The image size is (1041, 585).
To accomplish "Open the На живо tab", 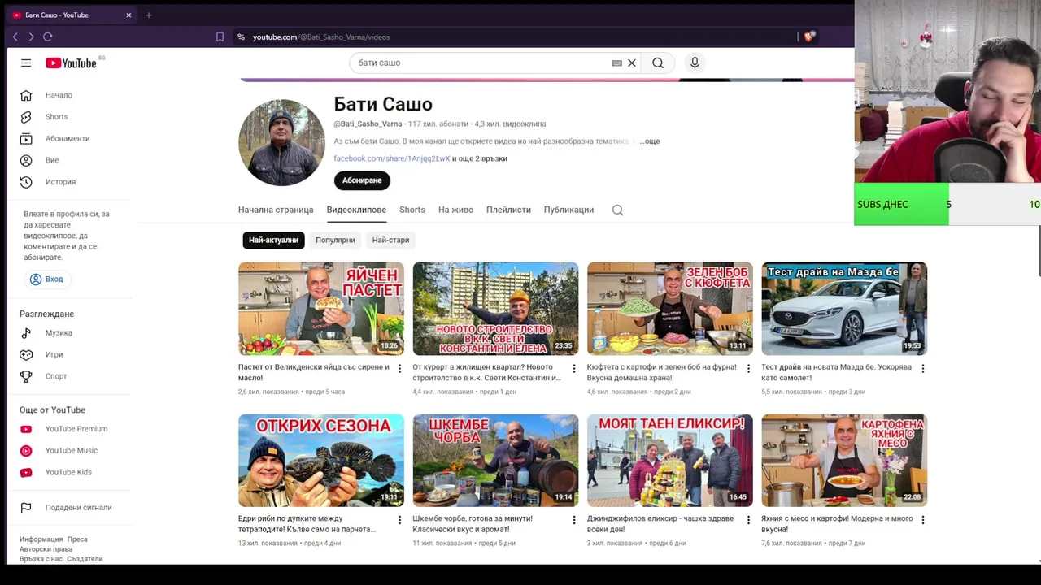I will point(455,210).
